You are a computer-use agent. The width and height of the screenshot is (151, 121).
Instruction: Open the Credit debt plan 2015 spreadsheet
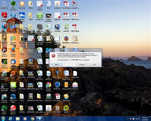point(40,40)
